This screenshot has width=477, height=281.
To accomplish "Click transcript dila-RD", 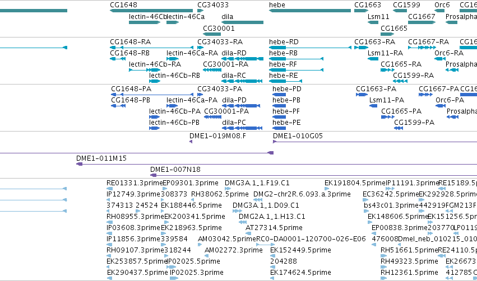I will point(243,59).
